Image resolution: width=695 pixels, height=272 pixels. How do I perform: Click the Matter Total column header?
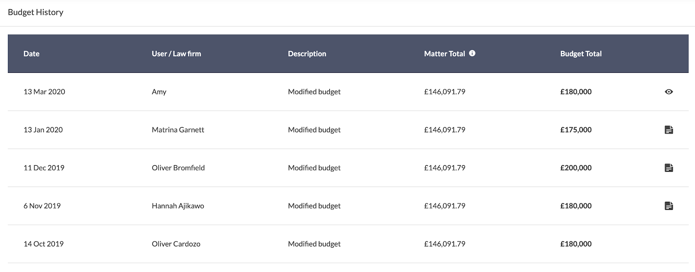(444, 54)
